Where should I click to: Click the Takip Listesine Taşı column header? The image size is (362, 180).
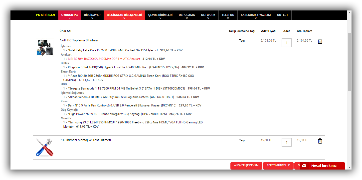[x=242, y=31]
